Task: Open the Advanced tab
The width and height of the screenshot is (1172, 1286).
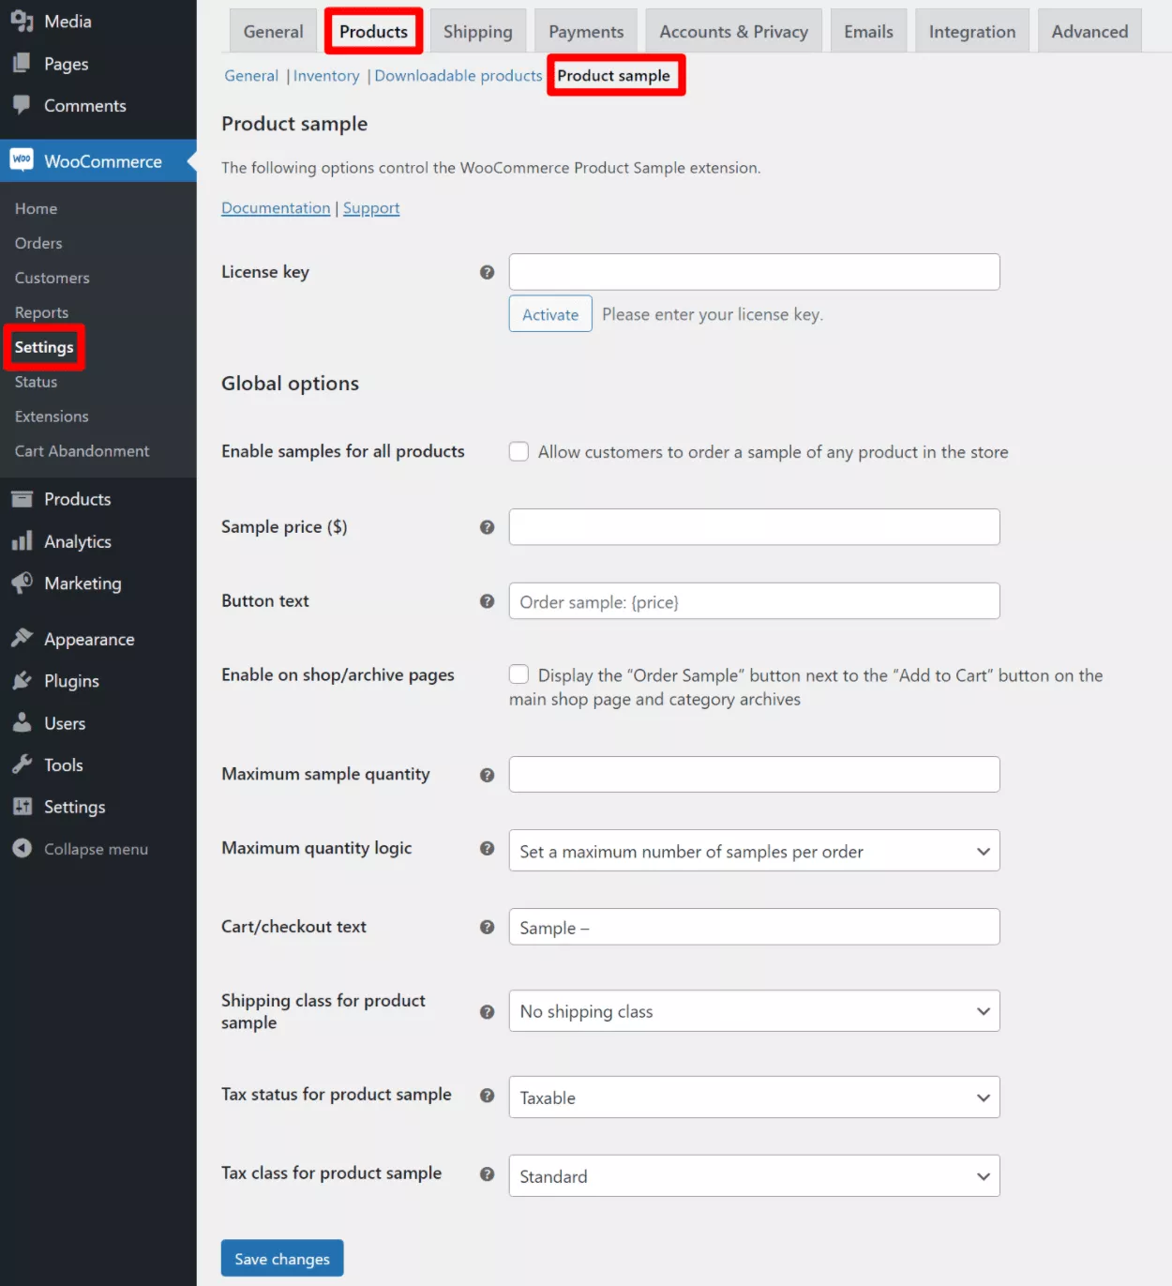Action: [1089, 31]
